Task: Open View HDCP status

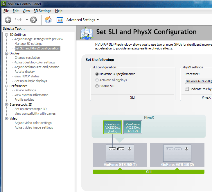Action: tap(27, 76)
